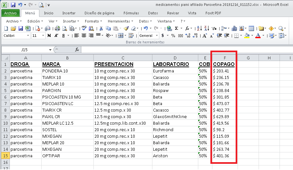293x170 pixels.
Task: Click the Insert Function fx button
Action: pos(77,50)
